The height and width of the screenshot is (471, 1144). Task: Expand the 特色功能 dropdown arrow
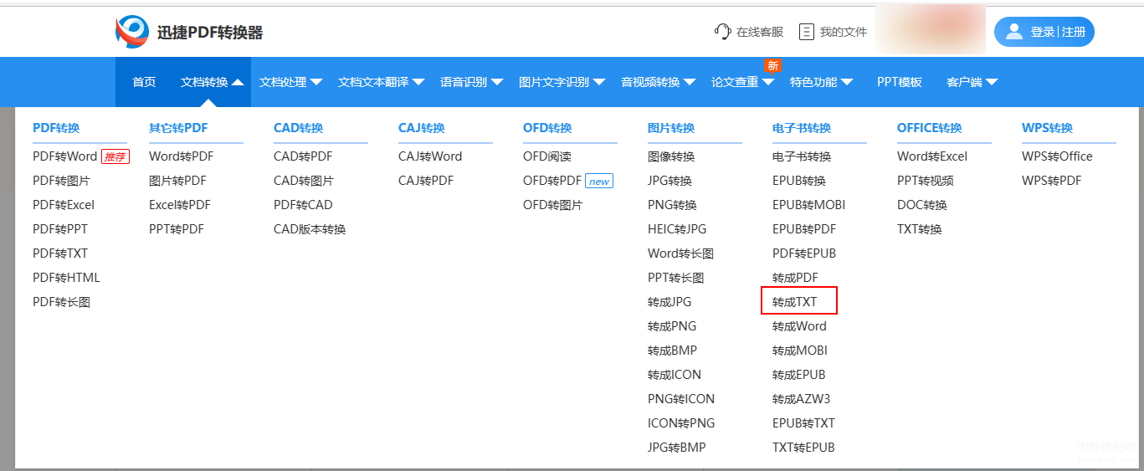tap(847, 82)
